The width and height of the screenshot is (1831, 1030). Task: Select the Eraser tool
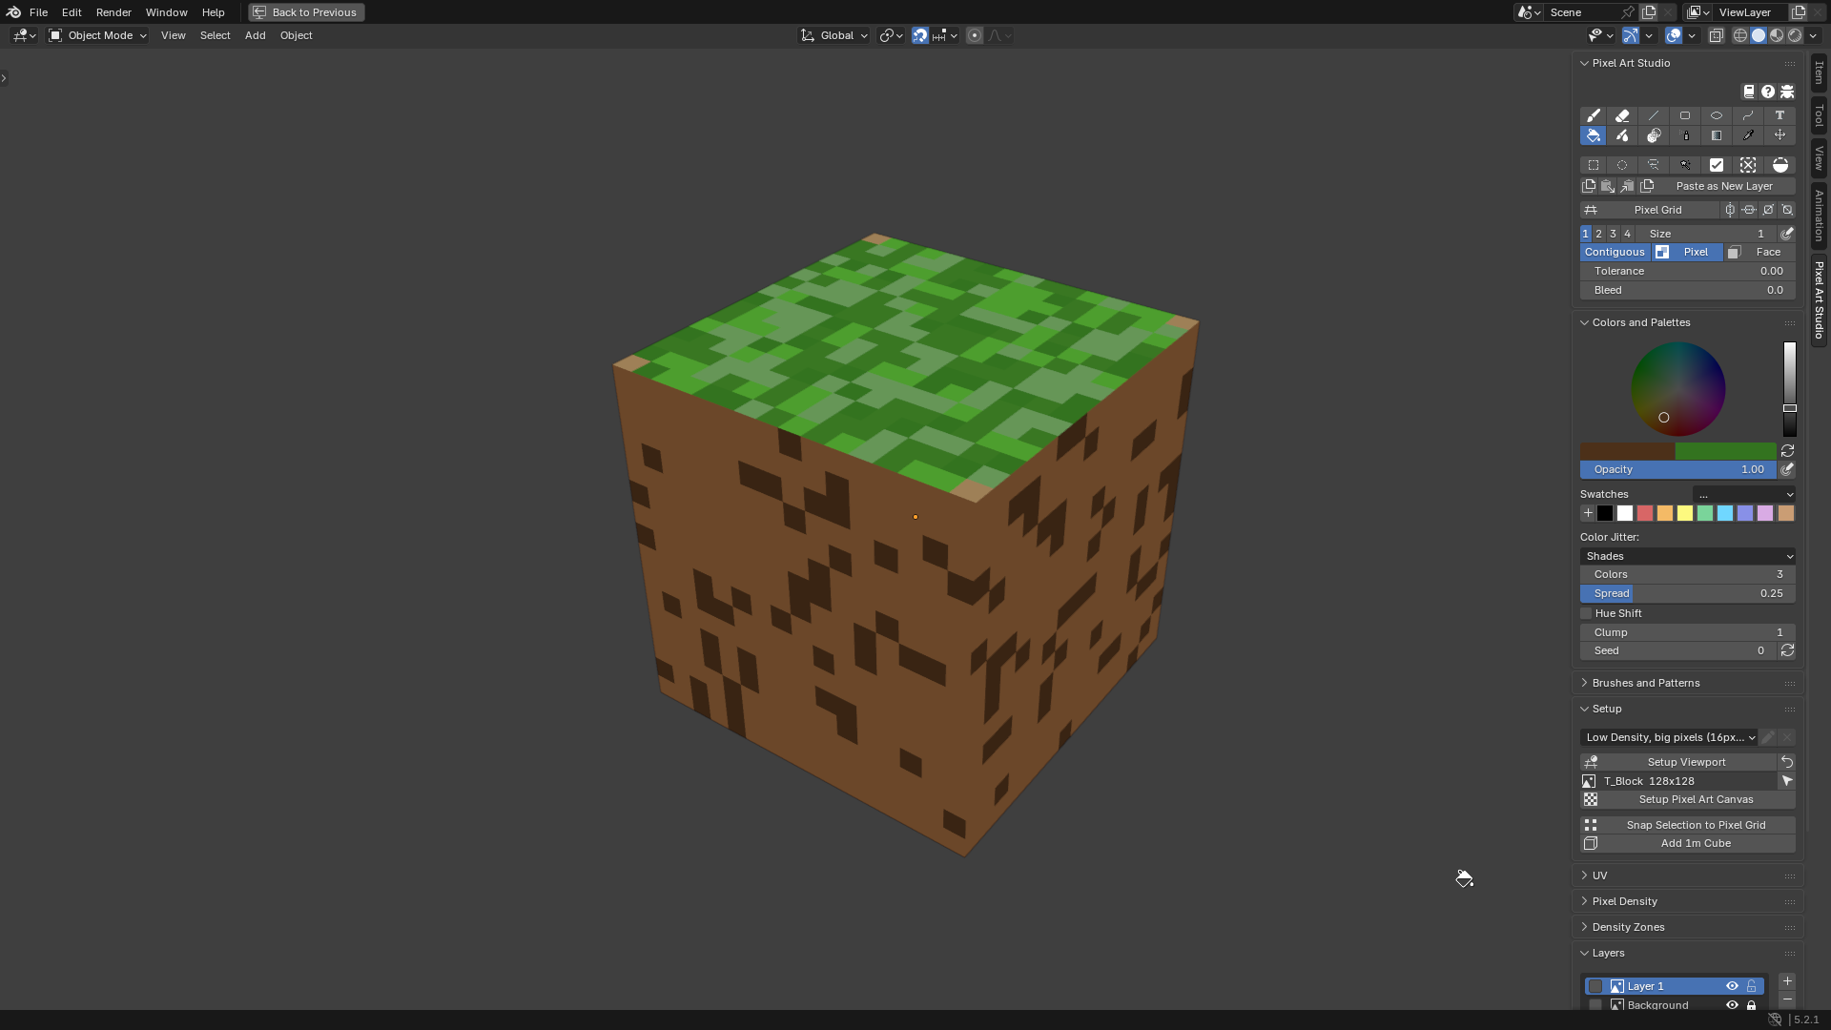pos(1622,115)
